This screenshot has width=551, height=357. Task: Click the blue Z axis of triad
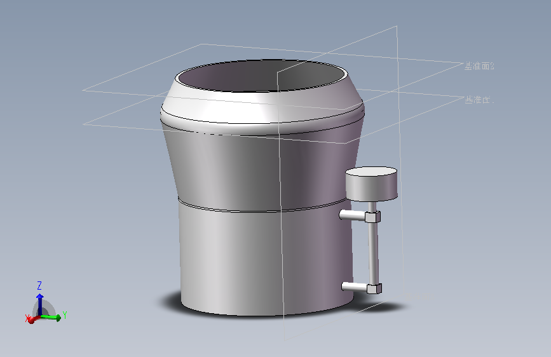(39, 304)
